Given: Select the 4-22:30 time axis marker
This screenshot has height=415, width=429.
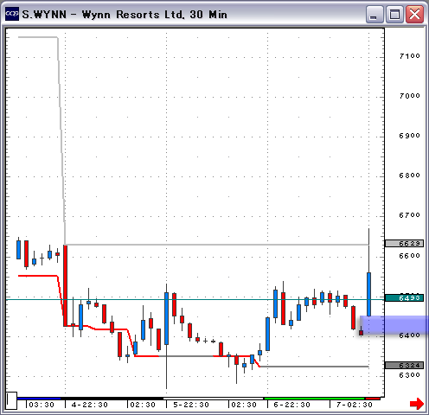Looking at the screenshot, I should click(x=89, y=405).
